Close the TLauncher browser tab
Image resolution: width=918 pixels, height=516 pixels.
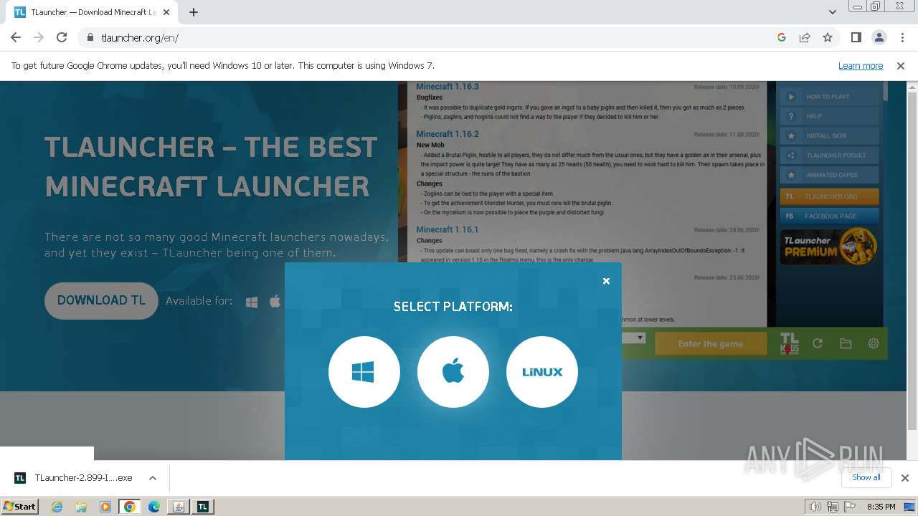coord(167,12)
